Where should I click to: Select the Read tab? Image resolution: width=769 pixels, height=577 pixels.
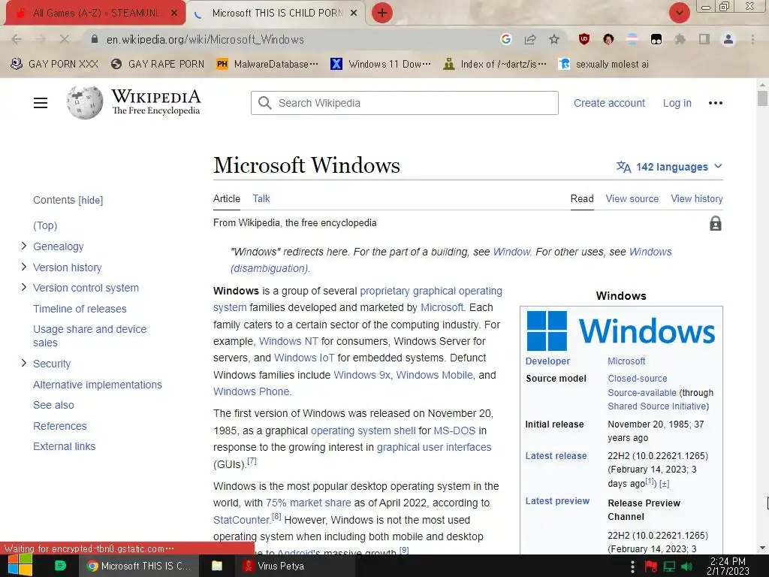(582, 198)
